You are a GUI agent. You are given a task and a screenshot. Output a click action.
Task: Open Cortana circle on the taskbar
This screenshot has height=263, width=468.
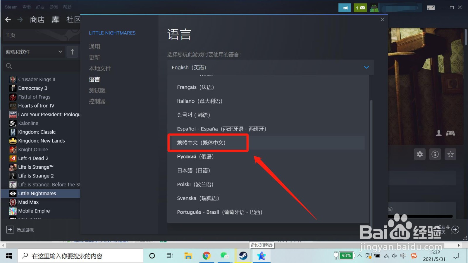[152, 256]
